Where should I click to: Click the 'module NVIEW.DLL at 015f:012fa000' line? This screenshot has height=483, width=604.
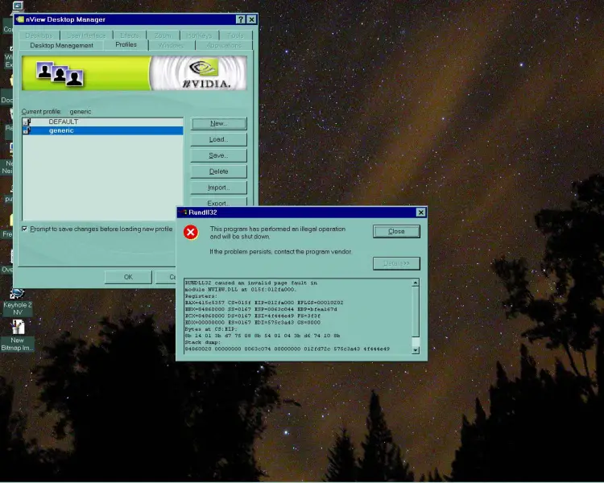click(x=240, y=289)
